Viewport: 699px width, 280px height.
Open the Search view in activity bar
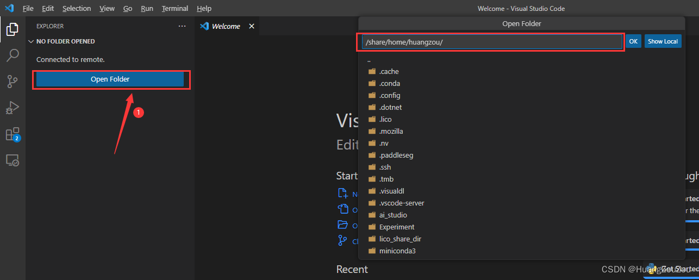(x=13, y=55)
